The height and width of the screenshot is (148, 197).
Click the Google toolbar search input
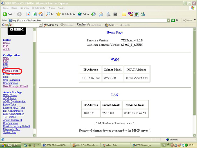(27, 25)
